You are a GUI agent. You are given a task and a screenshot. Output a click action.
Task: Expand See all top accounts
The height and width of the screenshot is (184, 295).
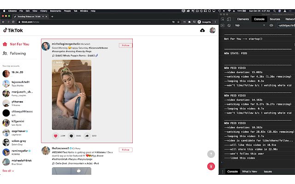(8, 171)
